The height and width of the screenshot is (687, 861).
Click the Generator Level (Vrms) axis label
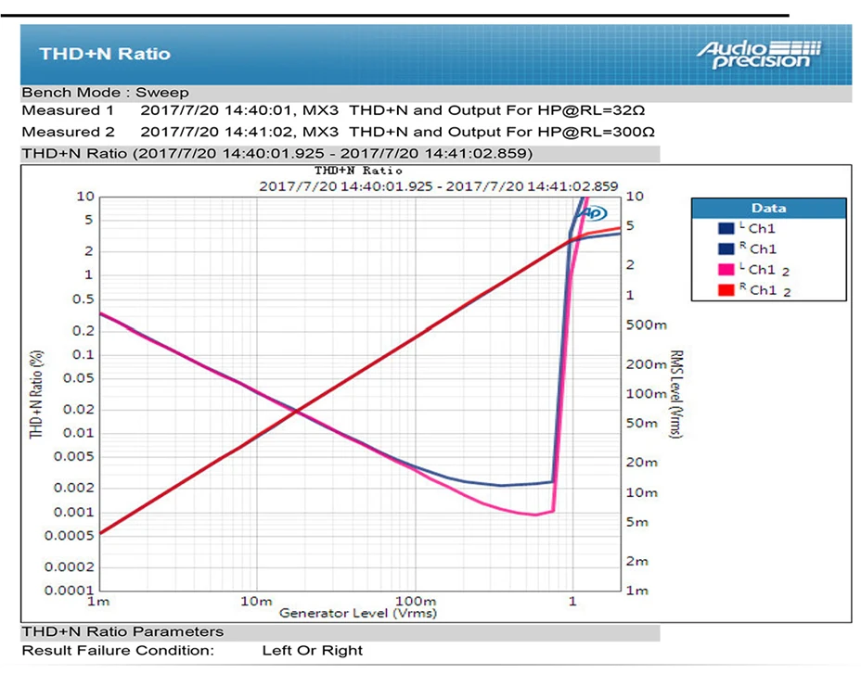pyautogui.click(x=358, y=613)
